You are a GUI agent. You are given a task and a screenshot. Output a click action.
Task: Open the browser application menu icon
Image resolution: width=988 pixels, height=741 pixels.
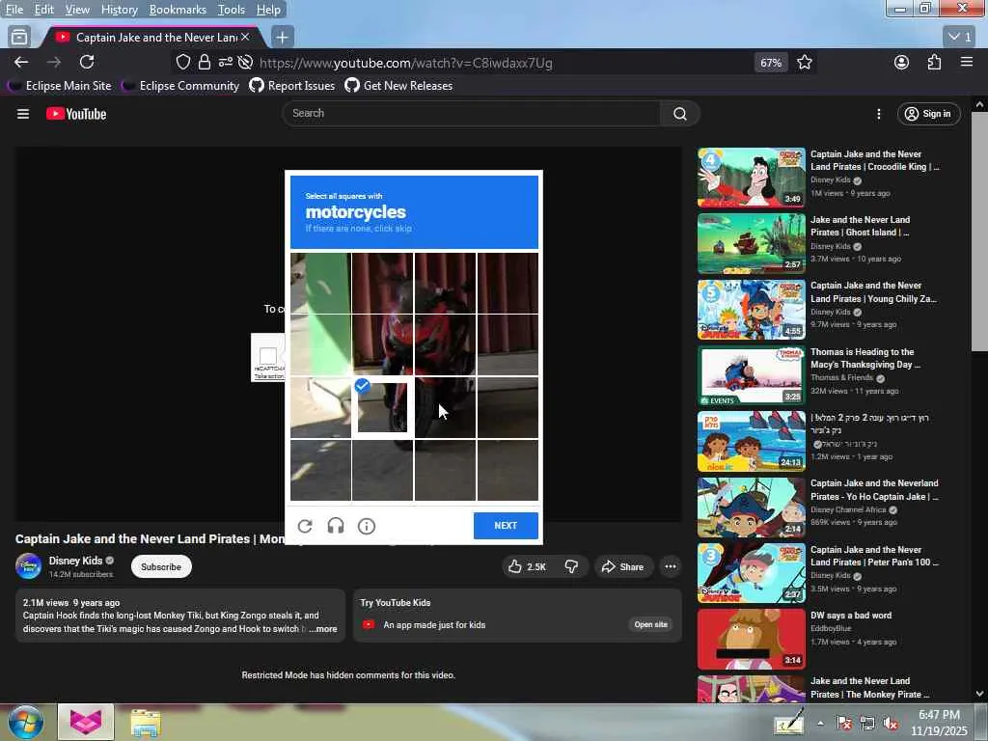tap(967, 62)
